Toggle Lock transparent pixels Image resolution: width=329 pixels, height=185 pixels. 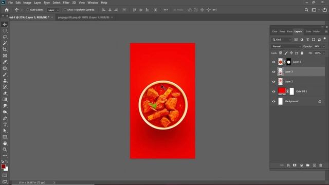click(281, 53)
